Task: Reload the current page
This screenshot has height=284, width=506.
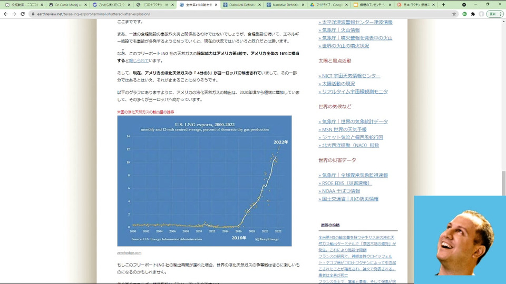Action: coord(23,14)
